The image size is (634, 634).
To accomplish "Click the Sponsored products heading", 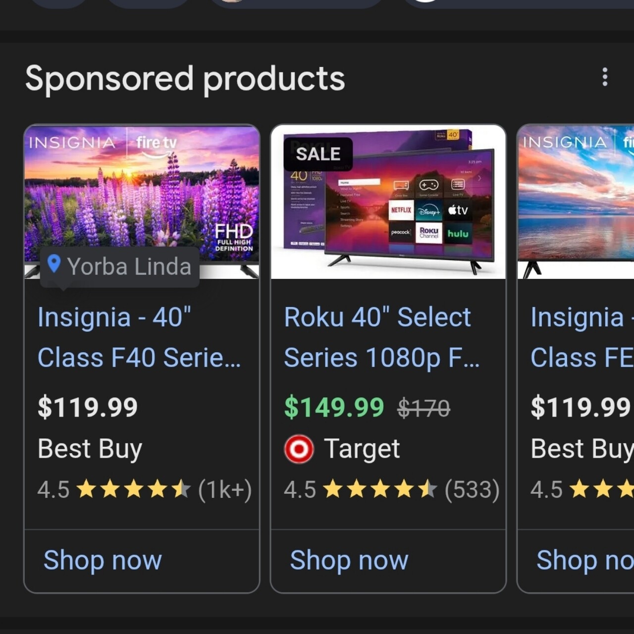I will point(185,79).
